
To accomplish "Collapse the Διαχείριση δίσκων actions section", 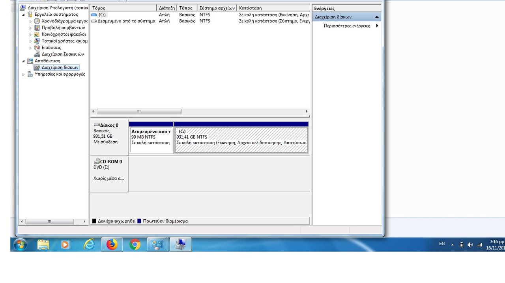I will coord(376,17).
